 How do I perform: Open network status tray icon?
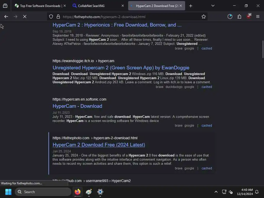pos(224,192)
